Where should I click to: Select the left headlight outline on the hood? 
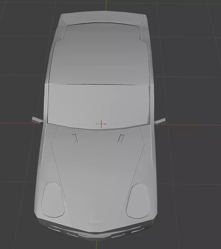point(53,200)
